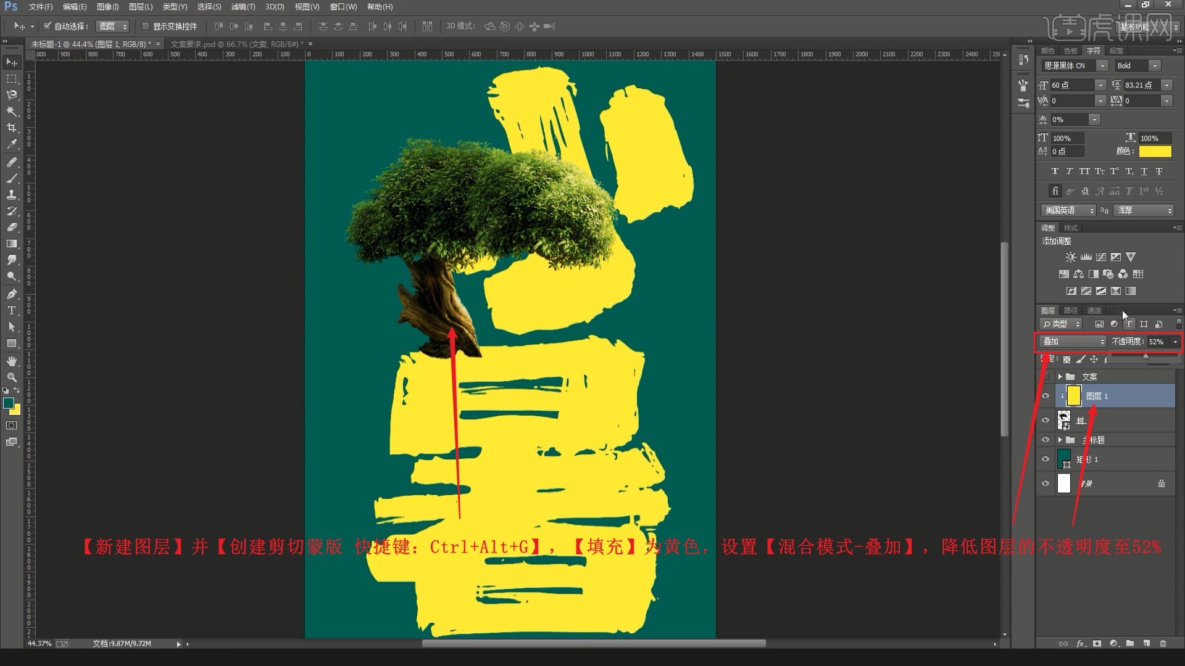Select the Eyedropper tool
Viewport: 1185px width, 666px height.
pyautogui.click(x=12, y=144)
